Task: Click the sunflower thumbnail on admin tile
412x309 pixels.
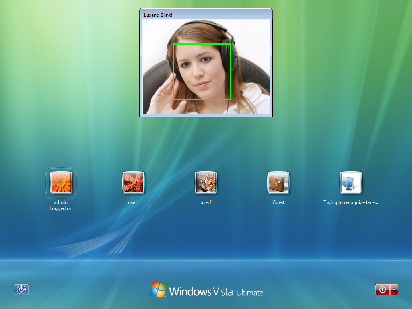Action: [x=61, y=182]
